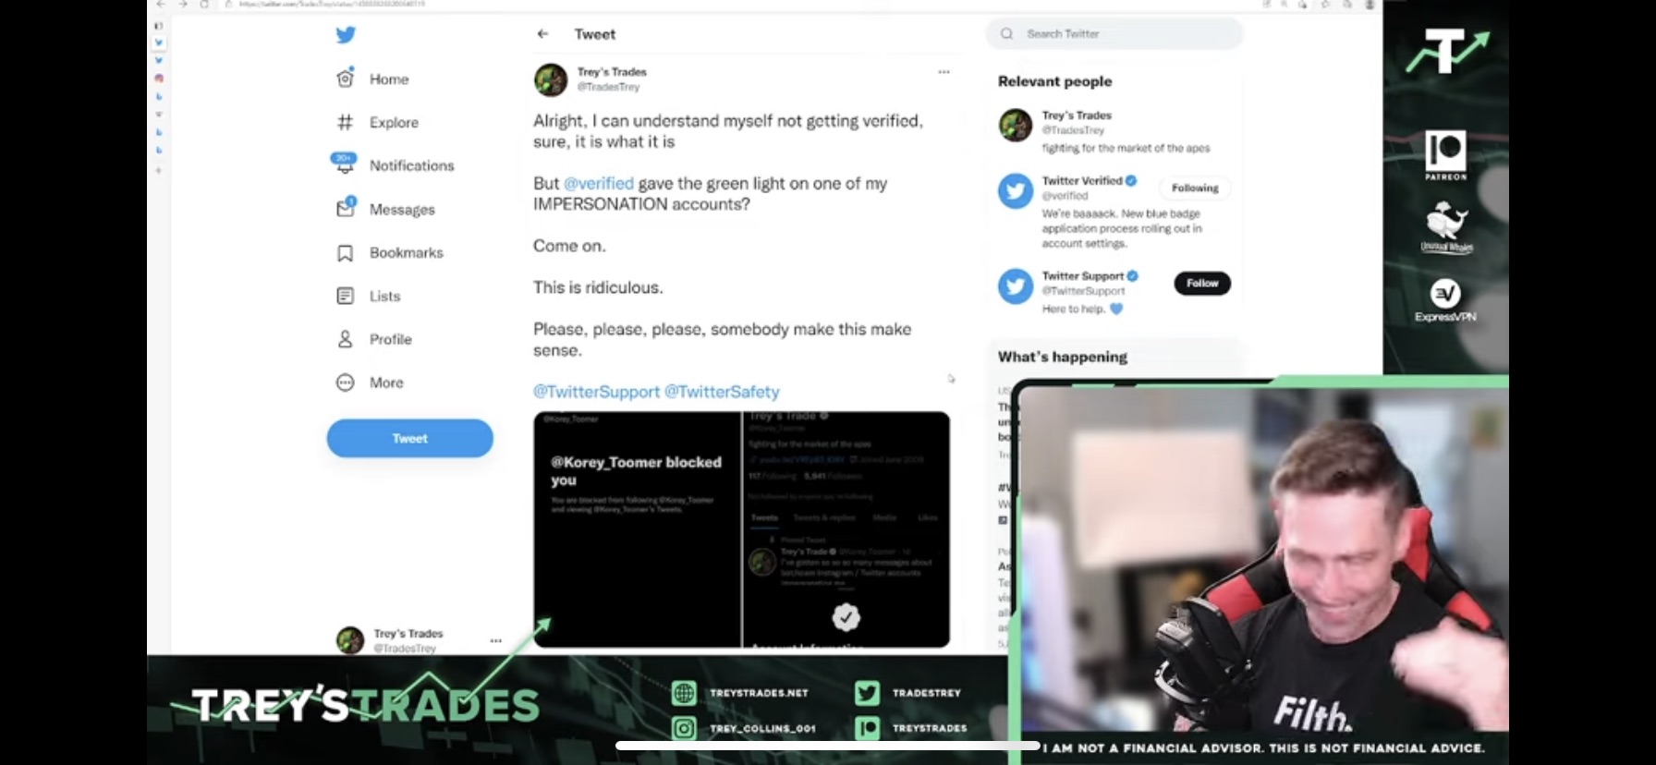Screen dimensions: 1656x765
Task: Open the Profile person icon
Action: click(x=345, y=339)
